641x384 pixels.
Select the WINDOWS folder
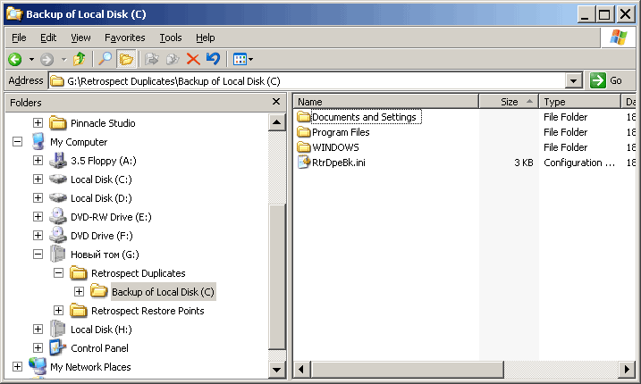335,147
